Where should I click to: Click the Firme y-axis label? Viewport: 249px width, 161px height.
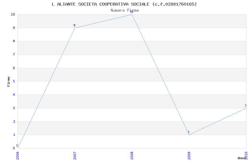point(8,82)
